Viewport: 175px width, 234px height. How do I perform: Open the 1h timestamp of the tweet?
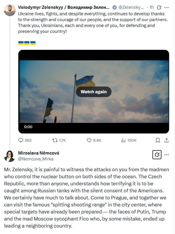pos(152,7)
